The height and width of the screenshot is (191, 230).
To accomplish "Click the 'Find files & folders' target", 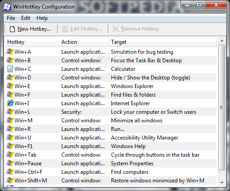I will [x=133, y=95].
